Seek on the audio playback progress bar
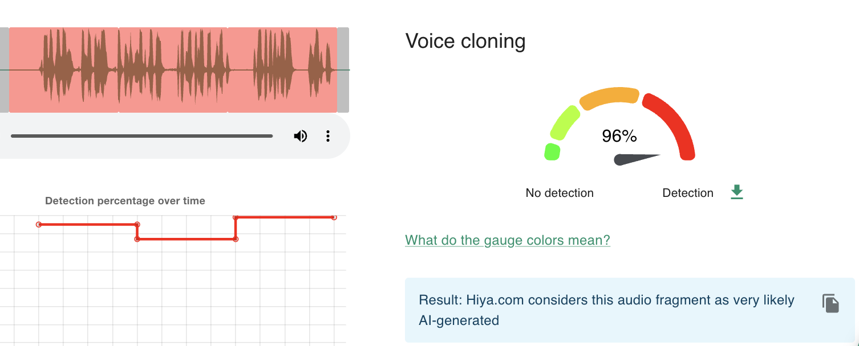Screen dimensions: 859x346 click(141, 136)
